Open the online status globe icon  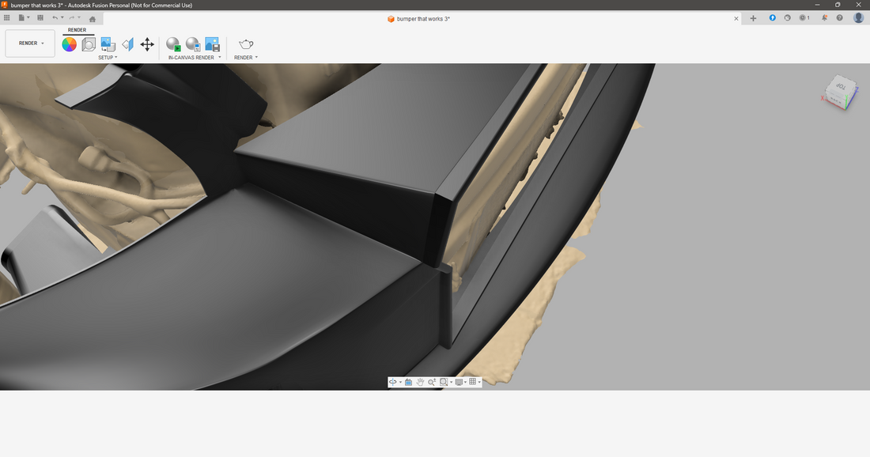tap(787, 17)
